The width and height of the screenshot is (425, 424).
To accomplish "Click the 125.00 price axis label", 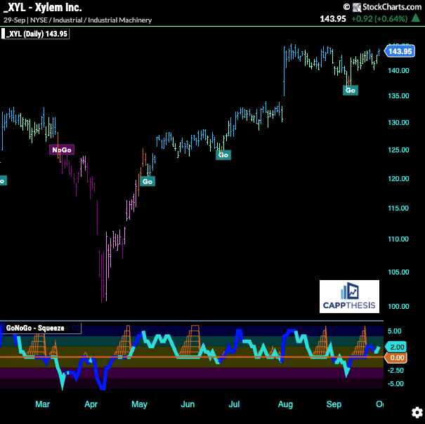I will pos(398,150).
